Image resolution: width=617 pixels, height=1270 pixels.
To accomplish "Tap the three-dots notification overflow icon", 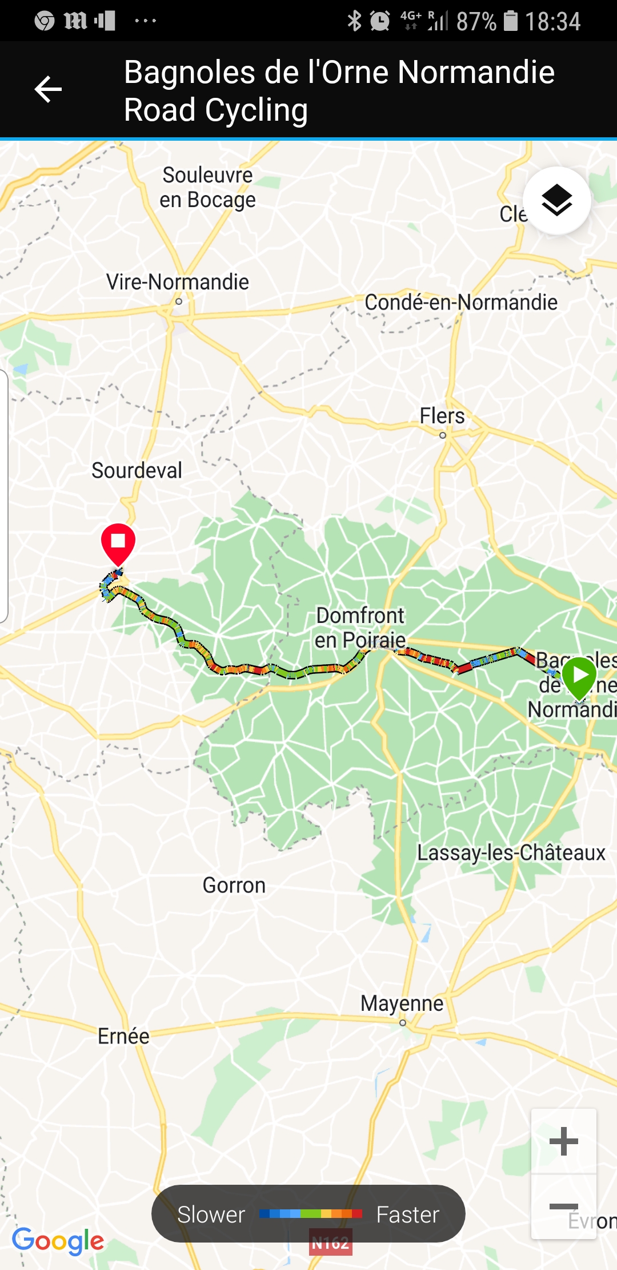I will pyautogui.click(x=146, y=21).
